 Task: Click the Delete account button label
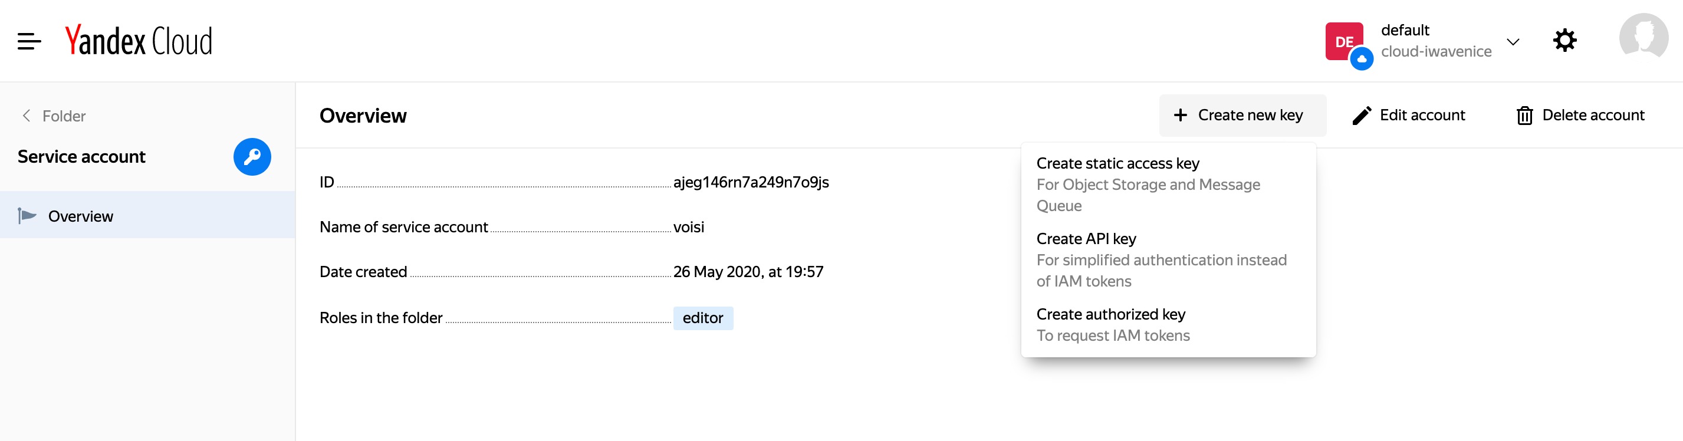click(x=1593, y=116)
